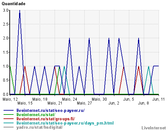Click the 2.0 y-axis value
This screenshot has height=131, width=168.
click(x=6, y=38)
